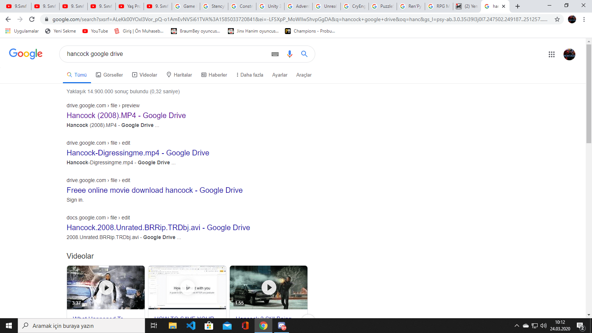Expand the Daha fazla menu

point(250,75)
